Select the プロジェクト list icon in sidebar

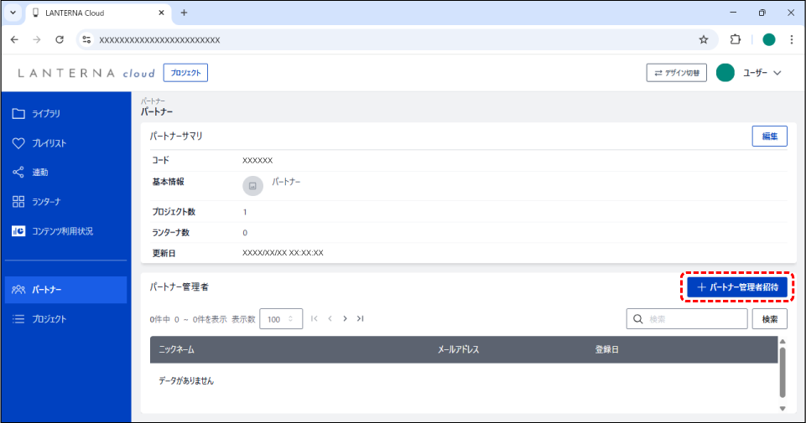point(18,319)
